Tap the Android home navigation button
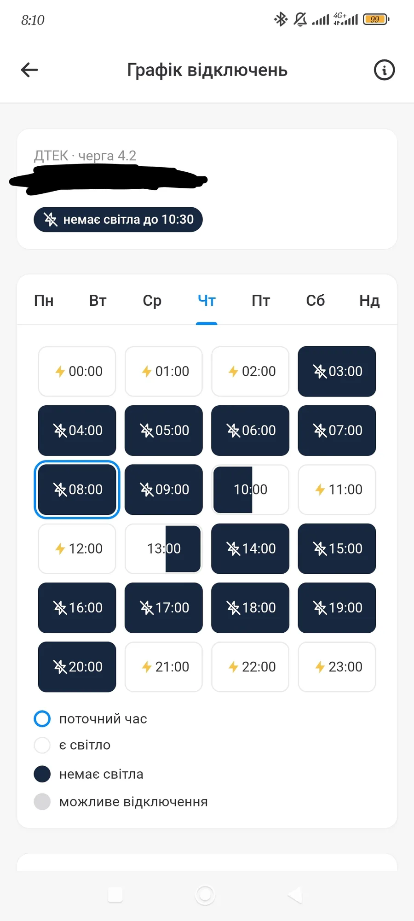414x921 pixels. coord(205,895)
